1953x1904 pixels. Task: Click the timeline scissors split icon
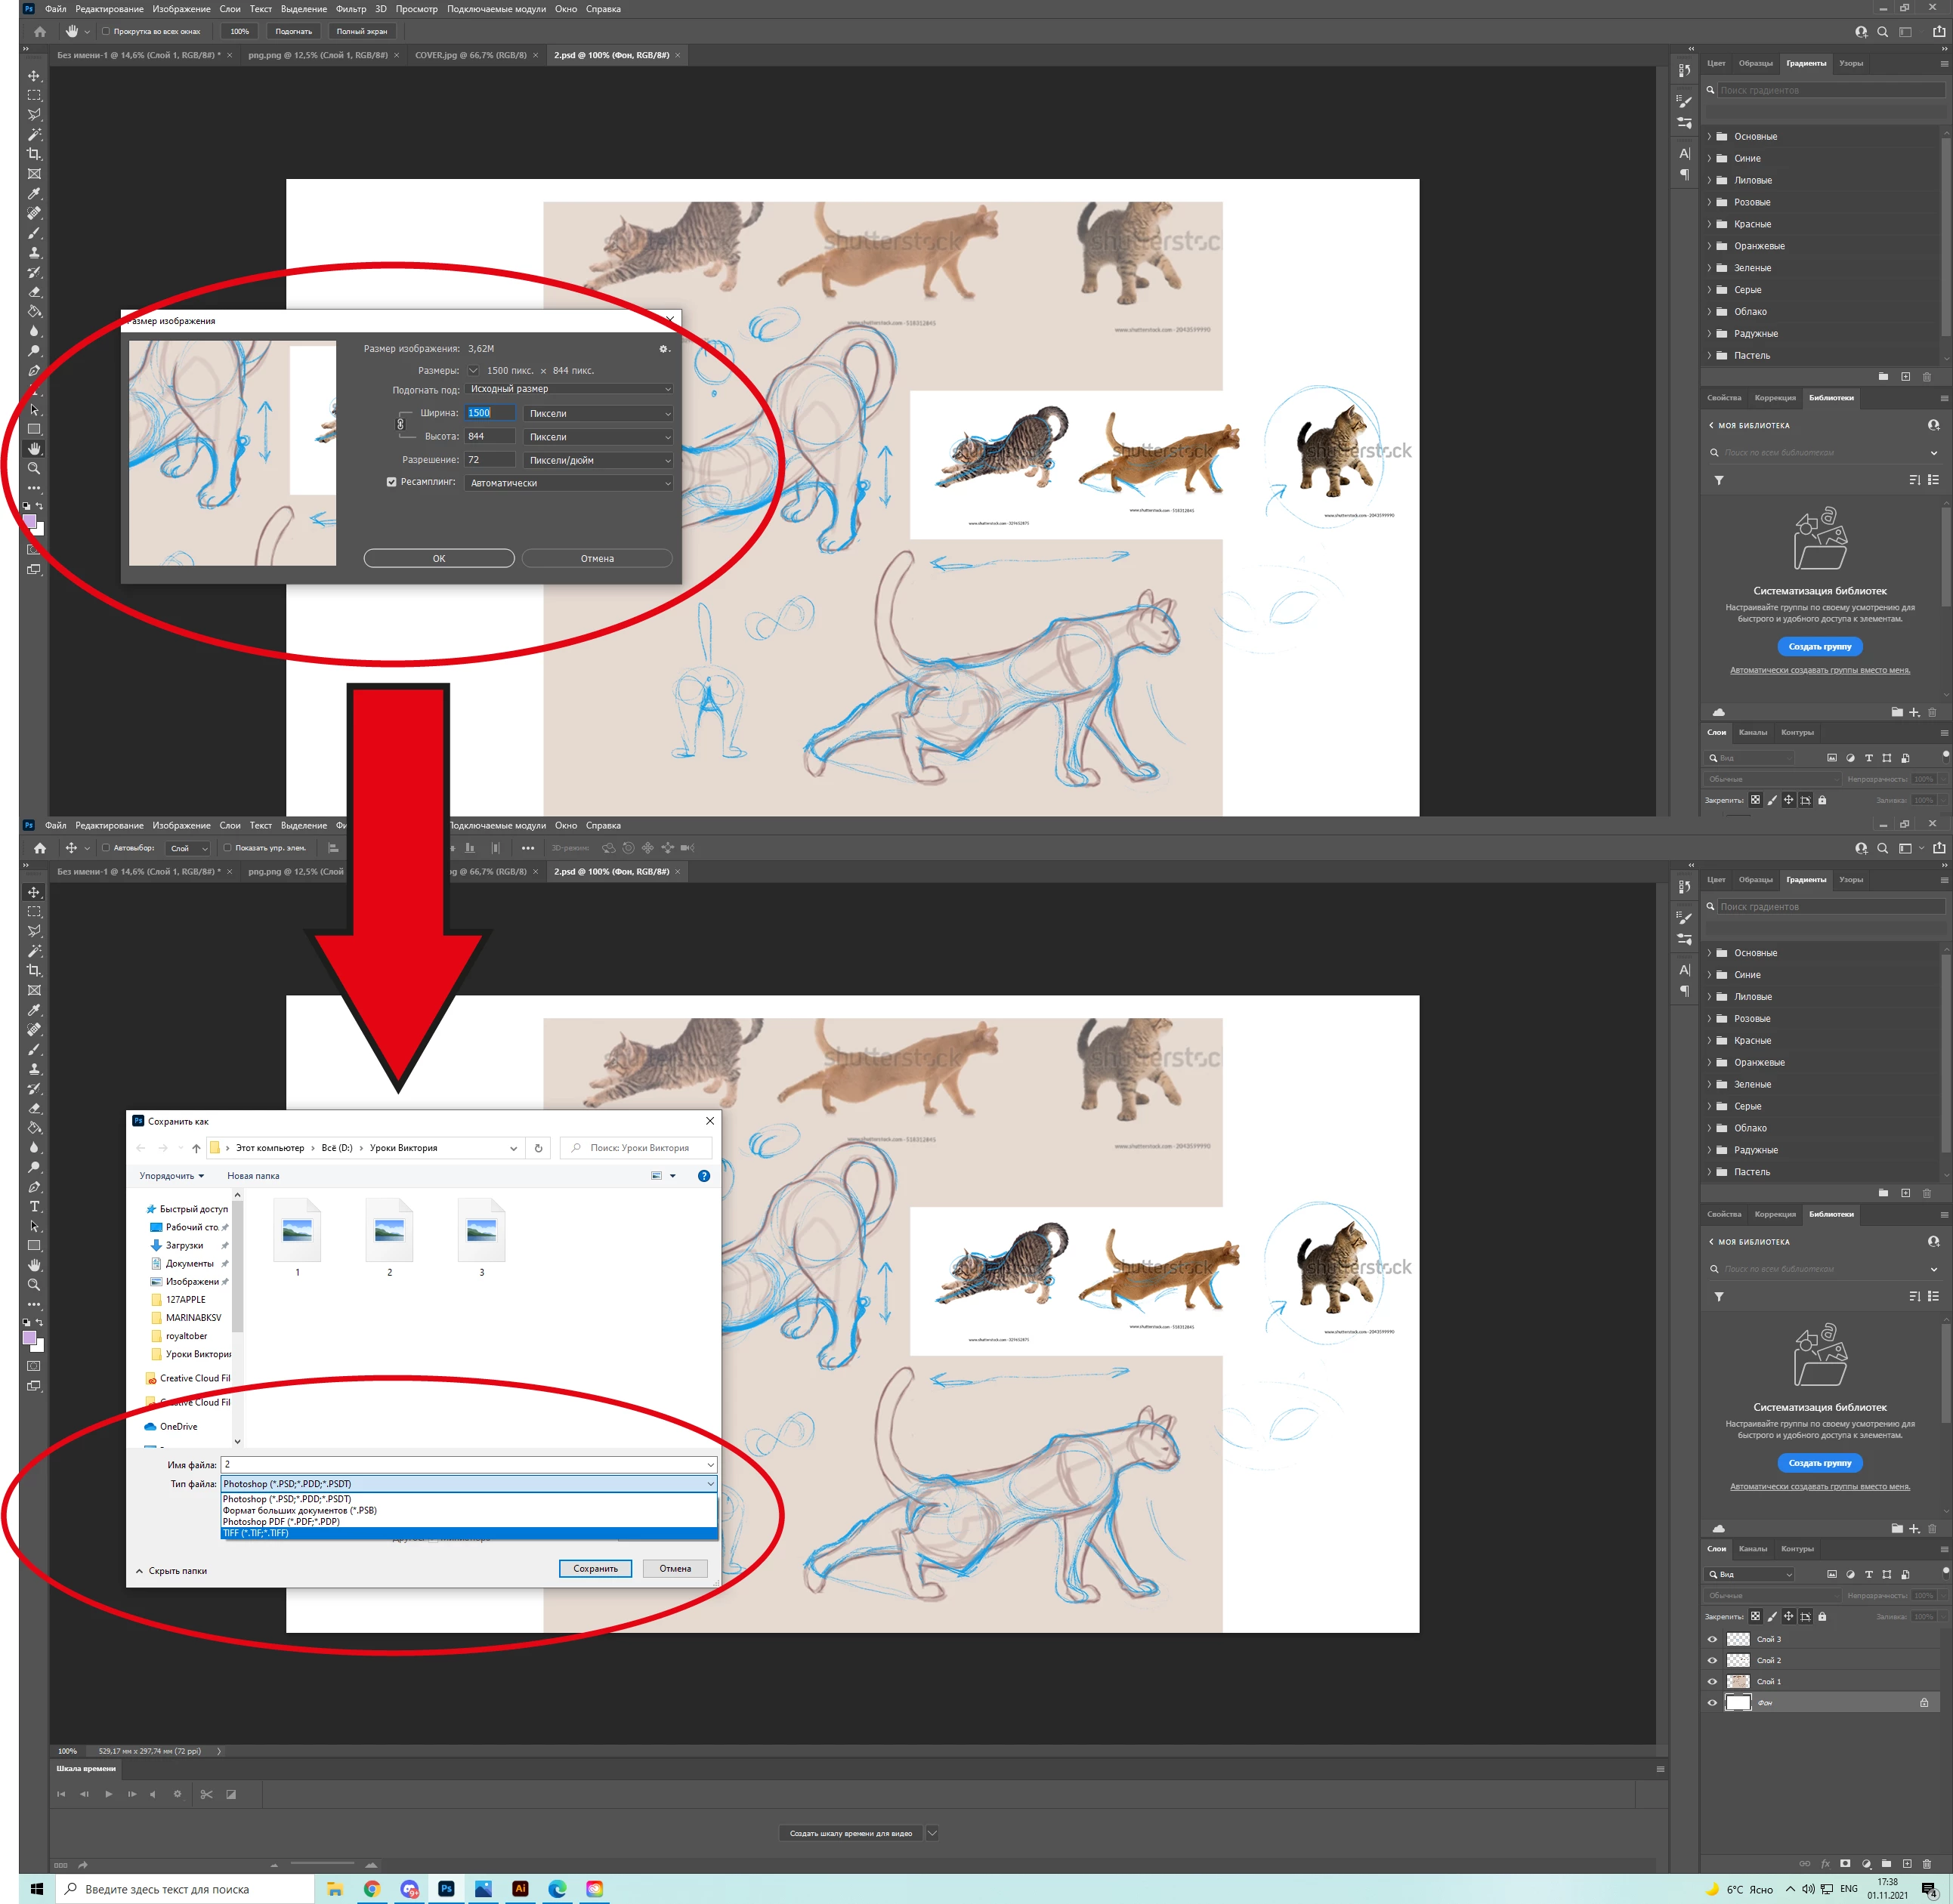point(206,1794)
